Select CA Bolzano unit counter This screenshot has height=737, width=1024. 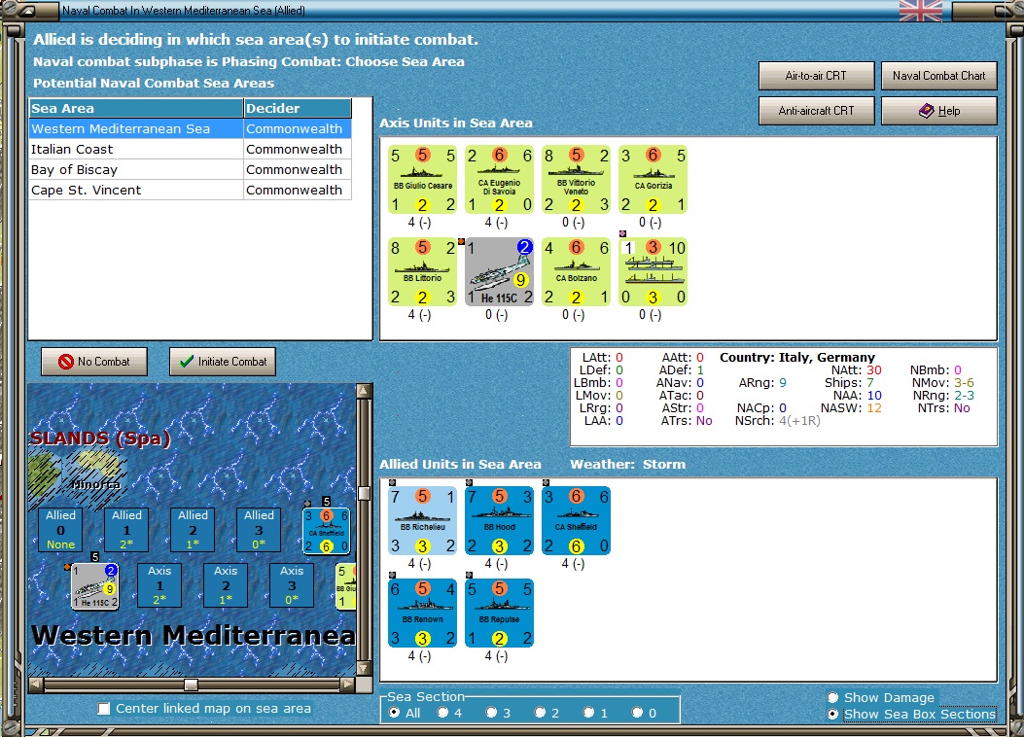pyautogui.click(x=576, y=272)
